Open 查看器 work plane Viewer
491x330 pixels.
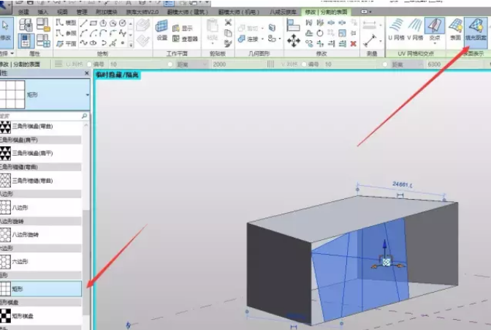[185, 39]
